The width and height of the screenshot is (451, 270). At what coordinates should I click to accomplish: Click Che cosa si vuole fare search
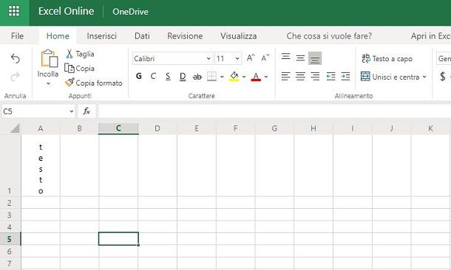click(329, 36)
